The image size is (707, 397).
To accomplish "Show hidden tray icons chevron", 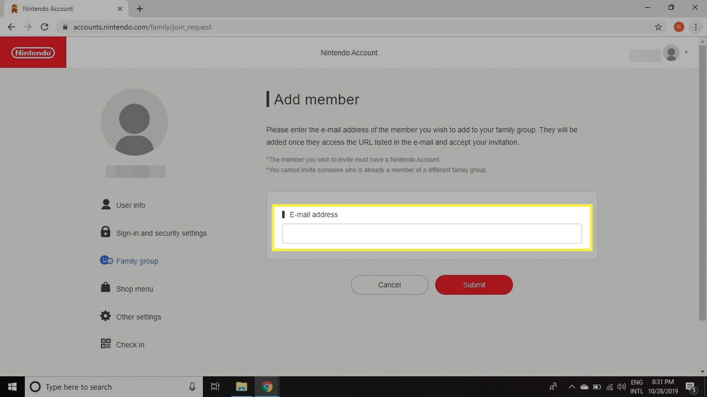I will click(x=572, y=387).
